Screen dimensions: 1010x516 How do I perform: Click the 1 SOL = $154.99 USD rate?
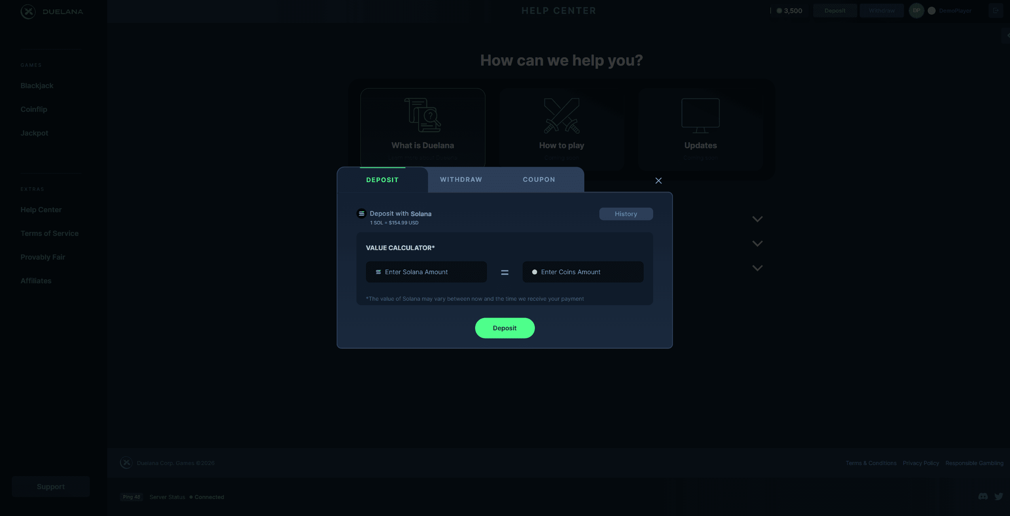point(394,223)
